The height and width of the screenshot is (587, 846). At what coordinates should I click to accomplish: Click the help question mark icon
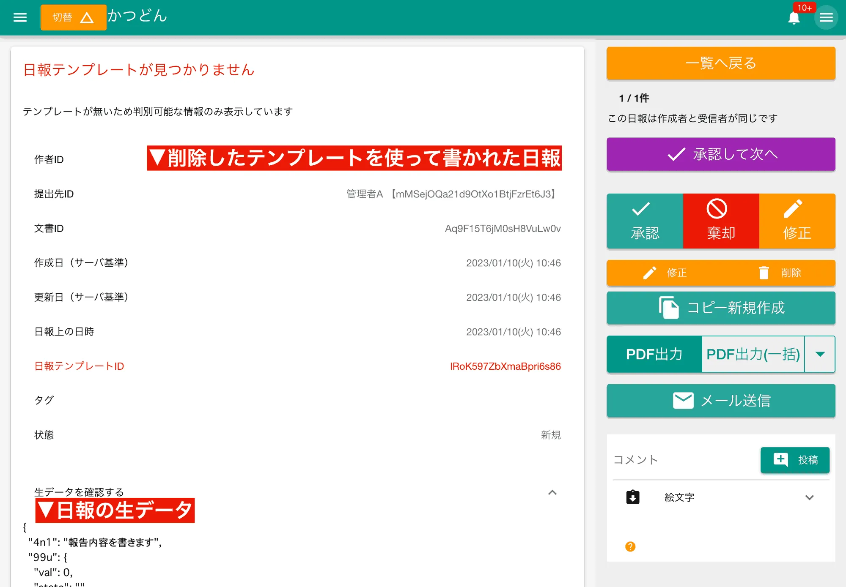pos(630,546)
